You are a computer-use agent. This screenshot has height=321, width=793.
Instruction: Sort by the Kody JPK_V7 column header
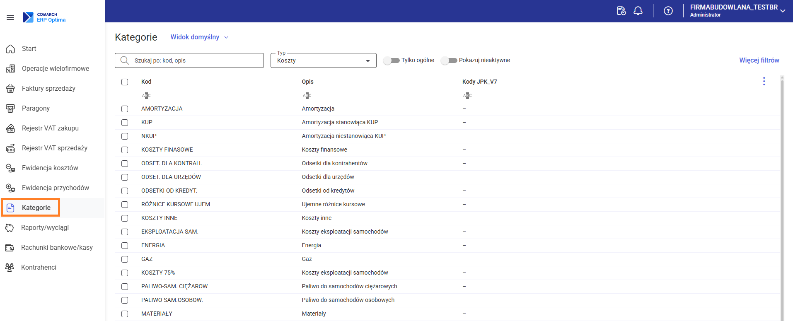479,82
